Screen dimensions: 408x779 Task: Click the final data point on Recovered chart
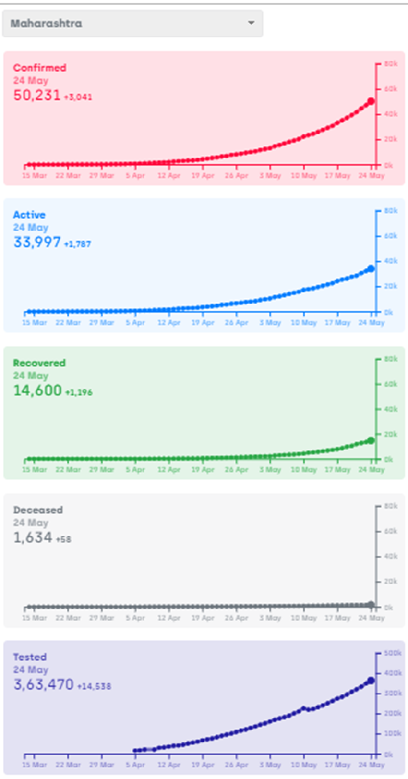click(x=371, y=440)
